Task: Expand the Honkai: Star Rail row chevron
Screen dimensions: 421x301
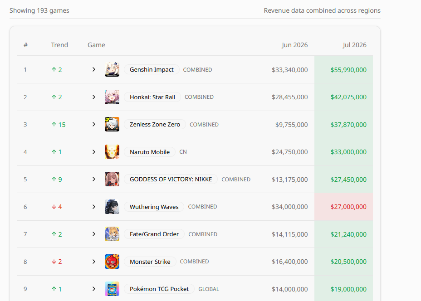Action: [x=94, y=97]
